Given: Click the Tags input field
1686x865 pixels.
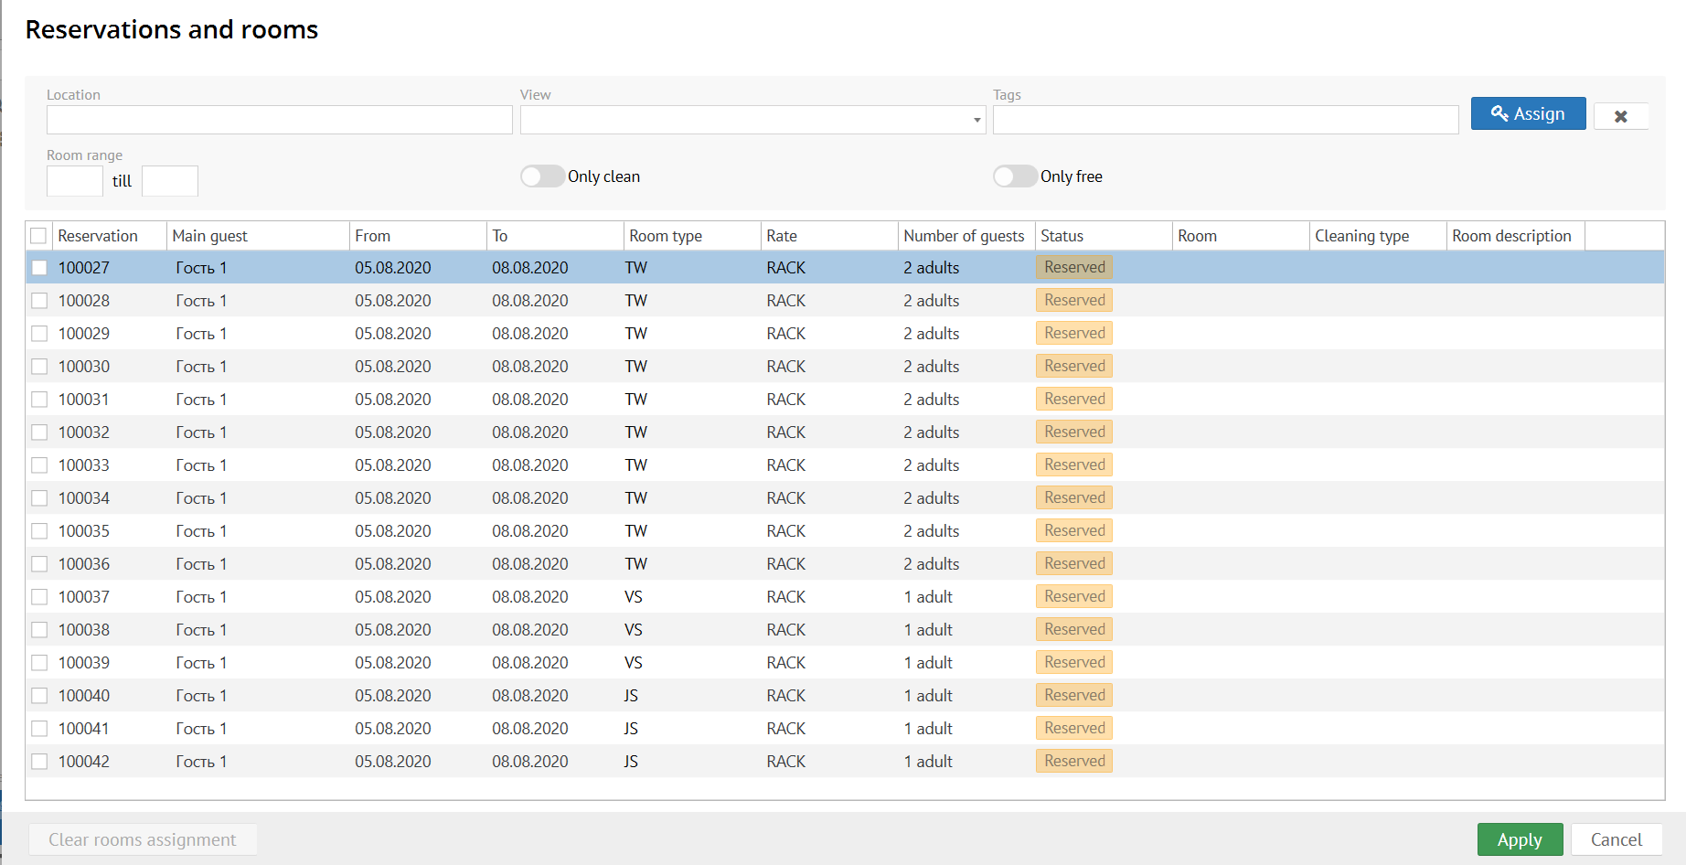Looking at the screenshot, I should tap(1225, 120).
